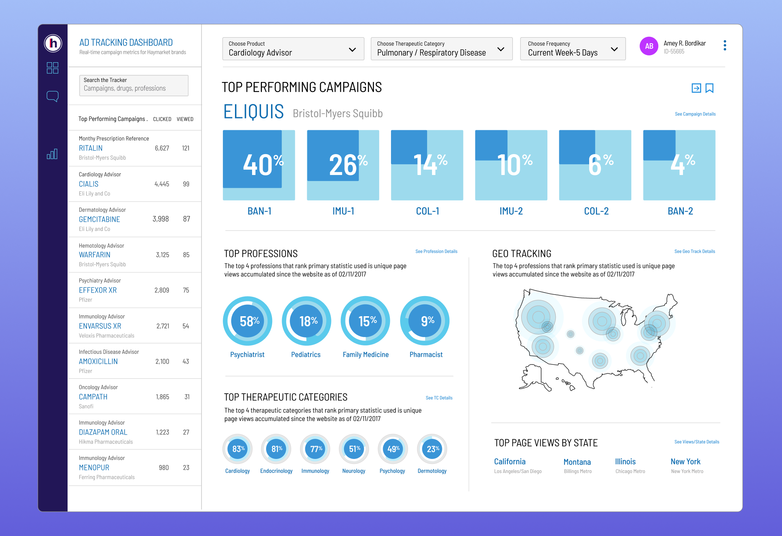Click the export arrow icon
The height and width of the screenshot is (536, 782).
(696, 88)
